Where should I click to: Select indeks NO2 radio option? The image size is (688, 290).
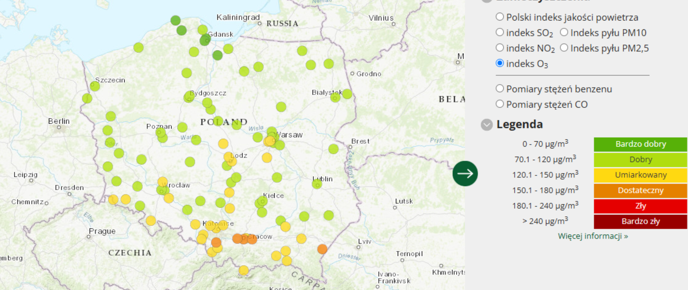[500, 48]
